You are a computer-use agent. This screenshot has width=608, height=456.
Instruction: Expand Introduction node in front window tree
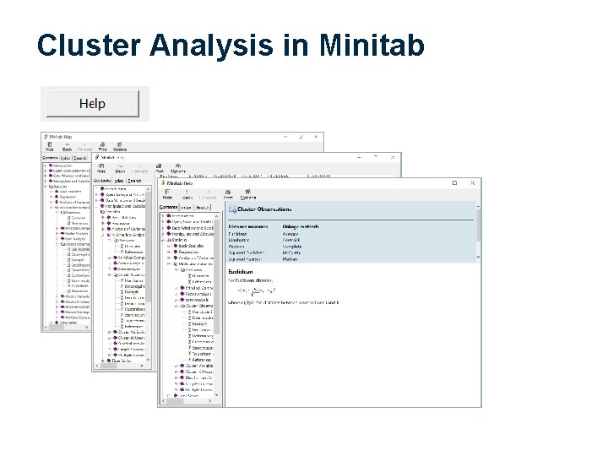(x=163, y=216)
